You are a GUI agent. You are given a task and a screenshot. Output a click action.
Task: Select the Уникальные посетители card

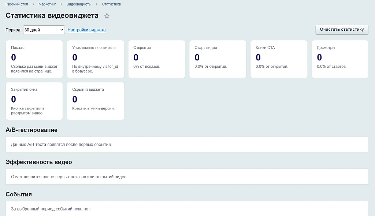click(96, 59)
